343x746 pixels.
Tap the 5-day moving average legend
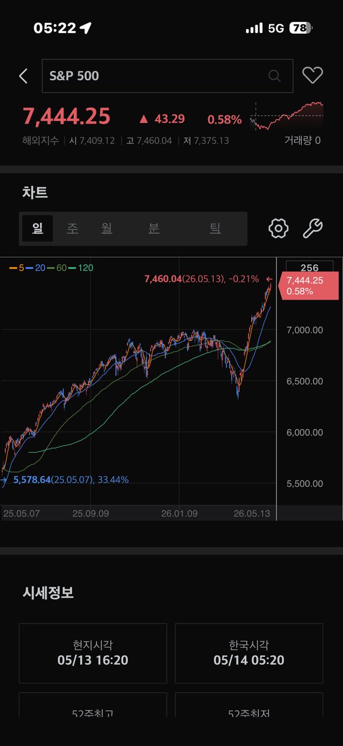tap(17, 268)
